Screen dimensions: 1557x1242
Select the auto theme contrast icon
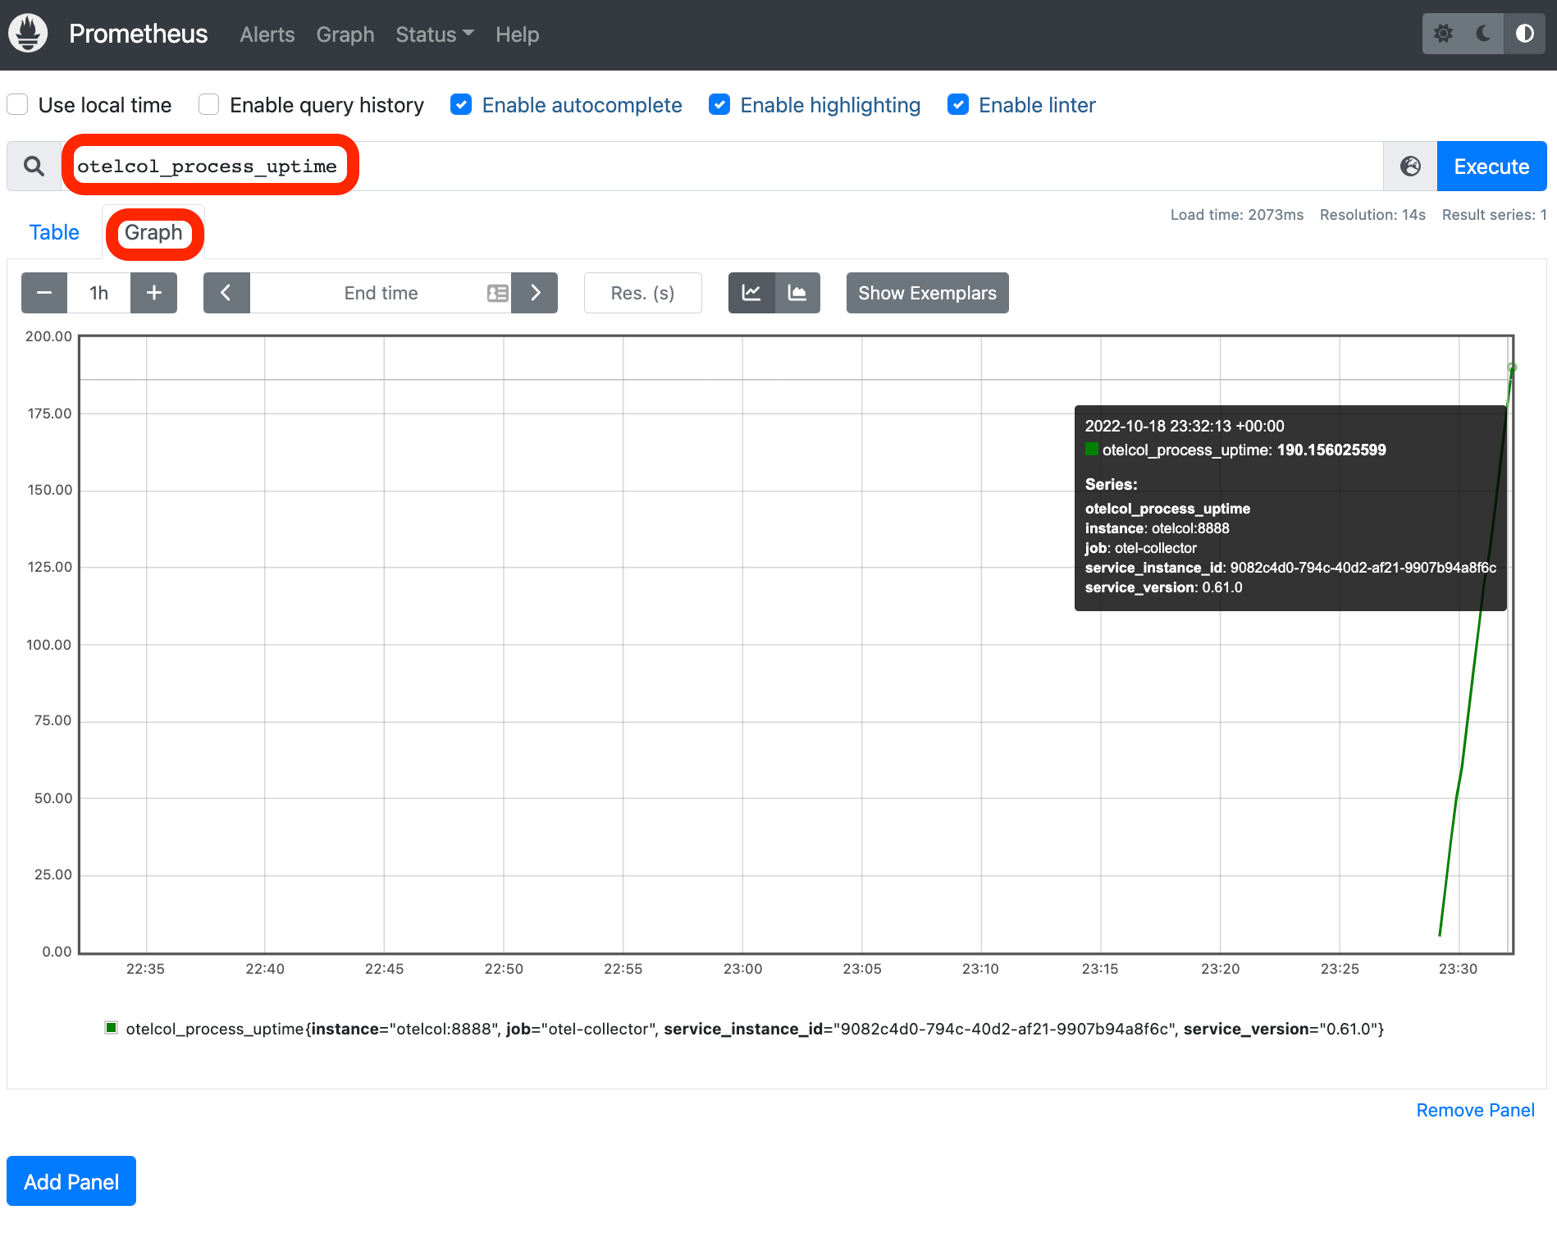[x=1524, y=34]
